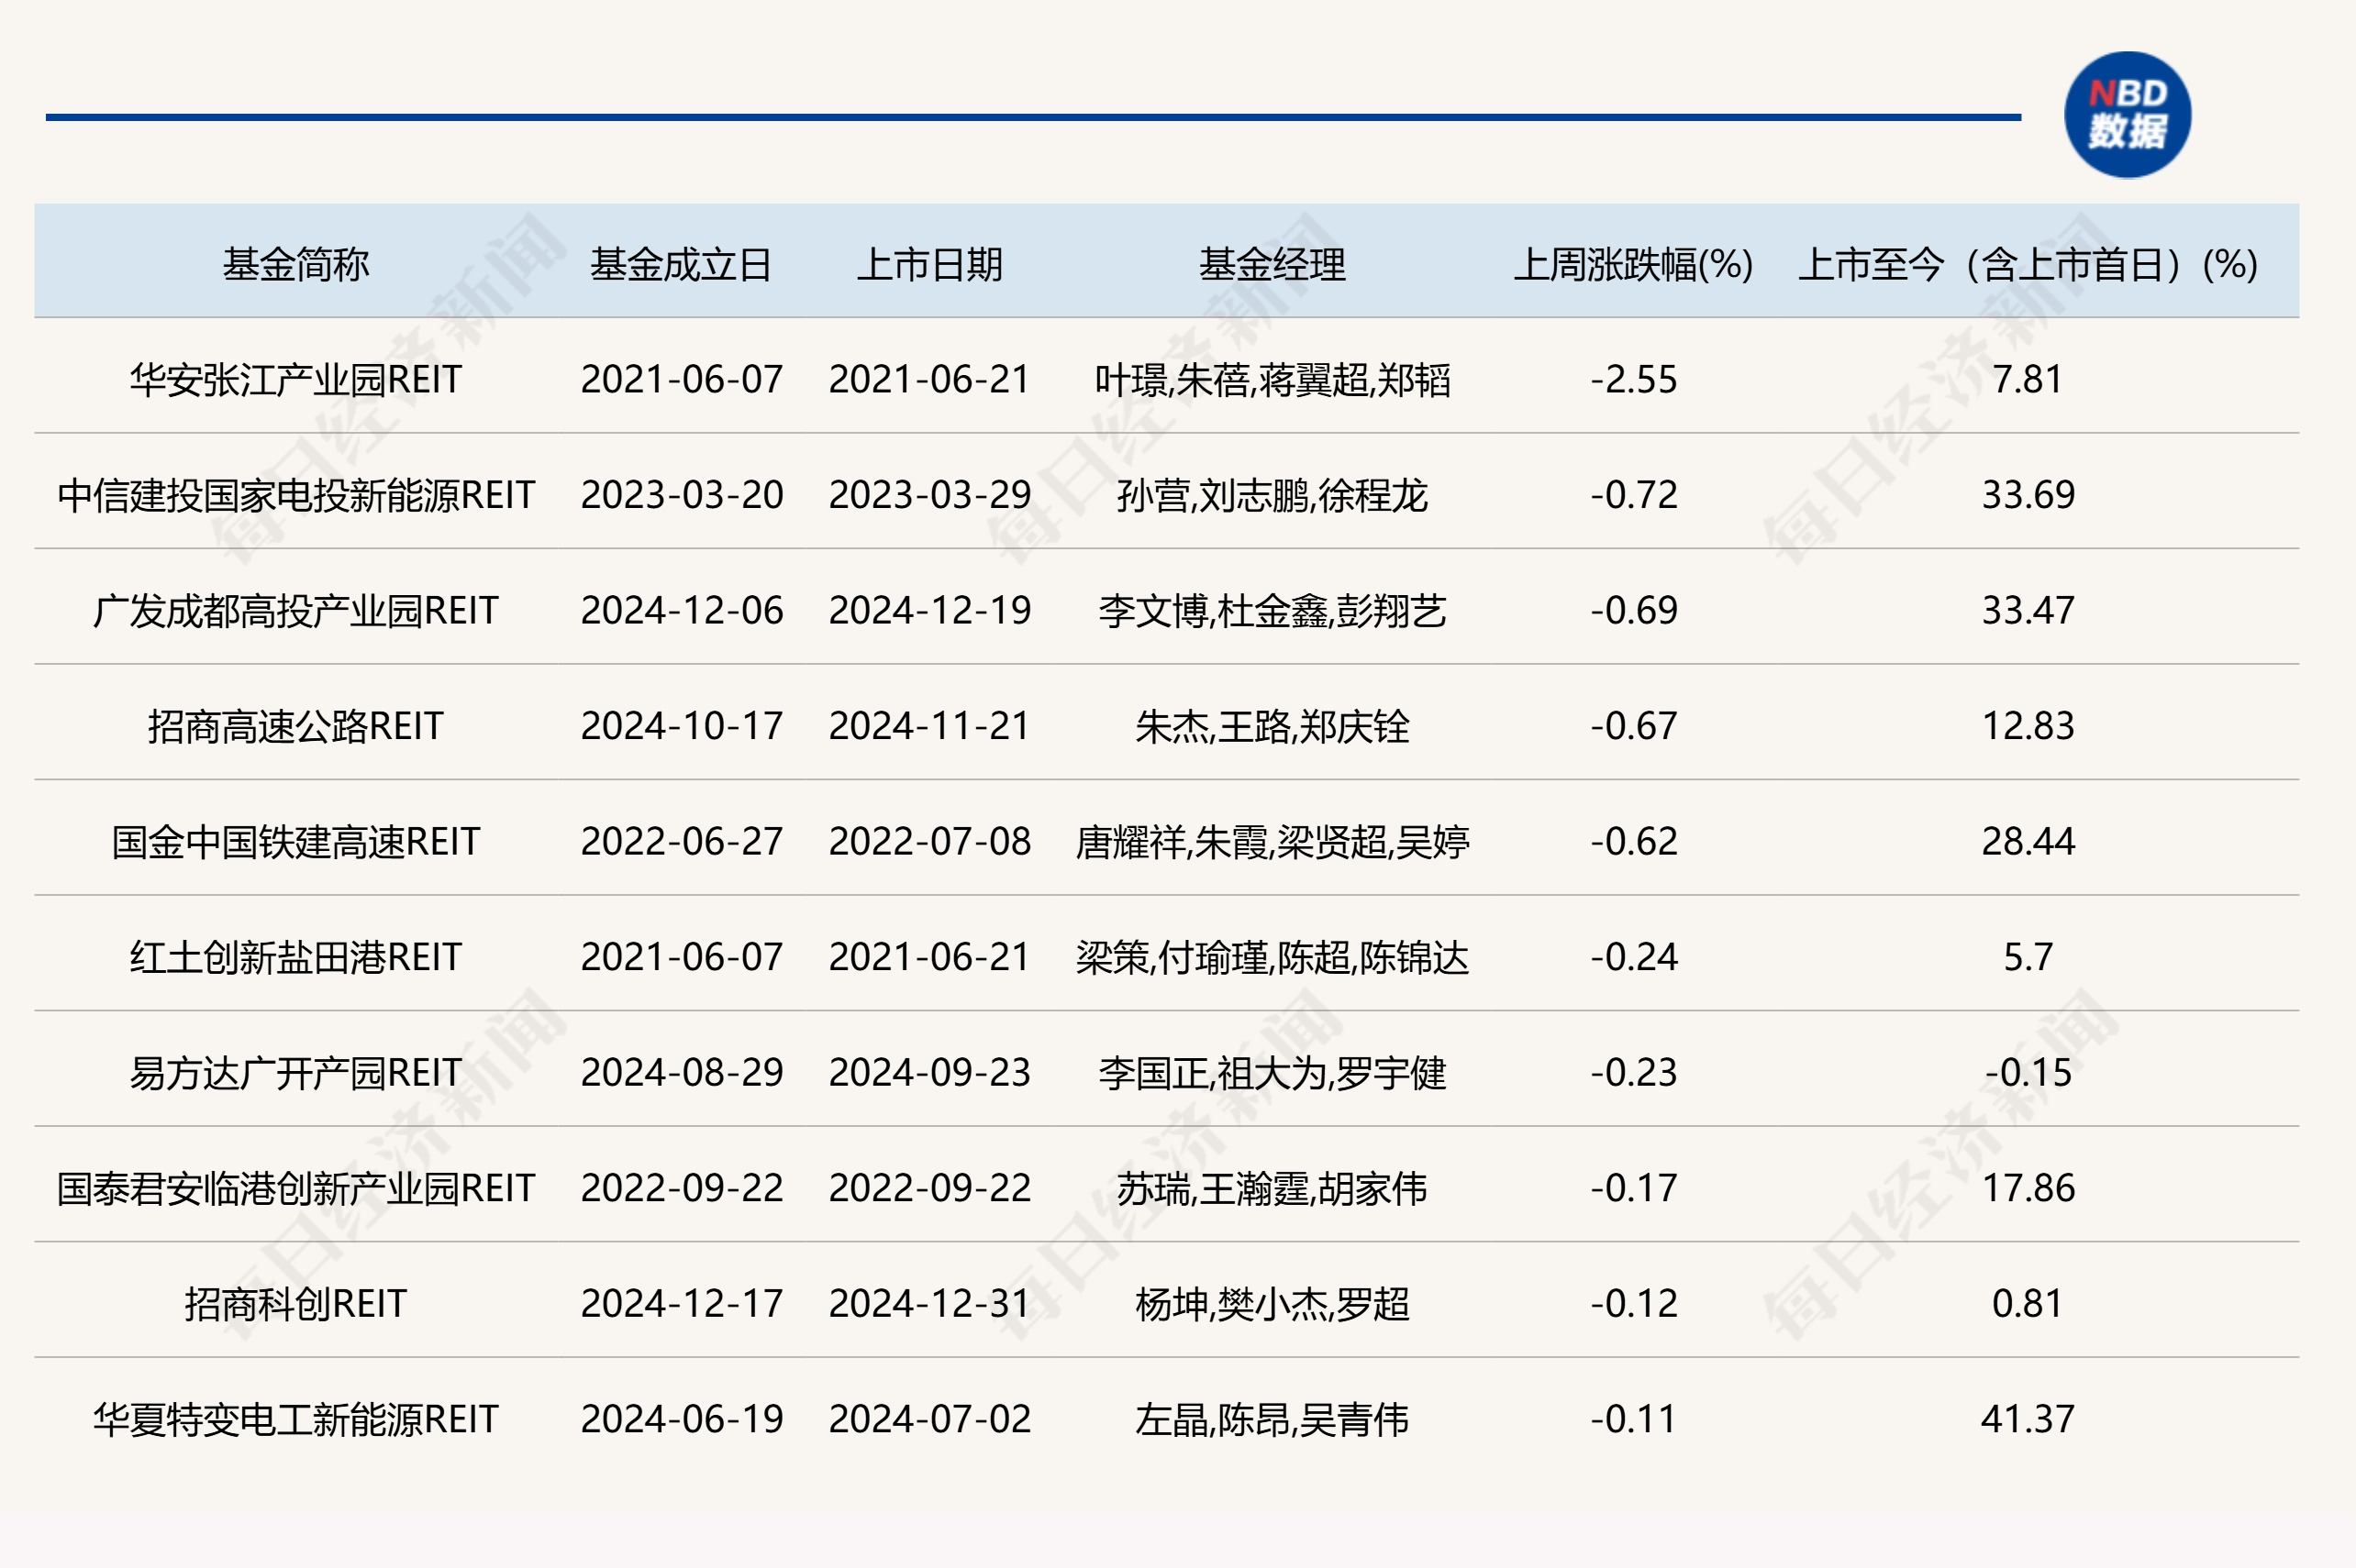Select listing date 2024-12-19

929,611
